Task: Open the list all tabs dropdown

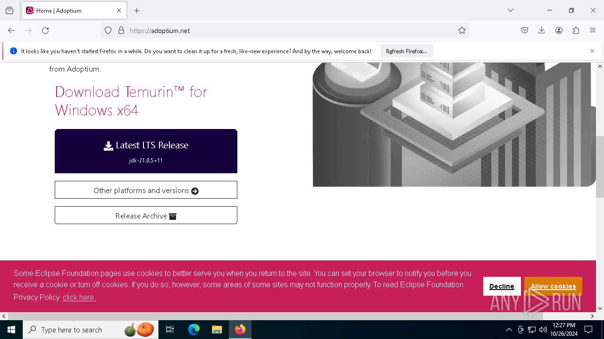Action: coord(511,10)
